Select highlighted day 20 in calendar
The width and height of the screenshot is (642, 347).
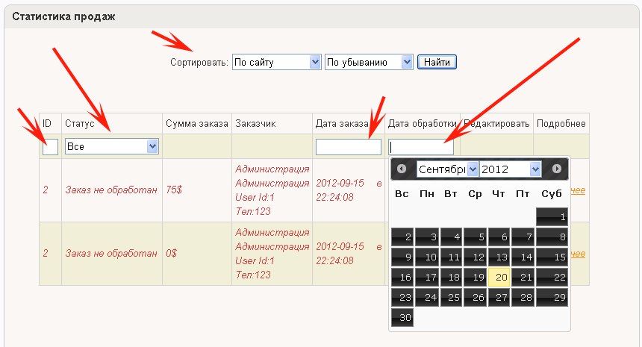[499, 277]
